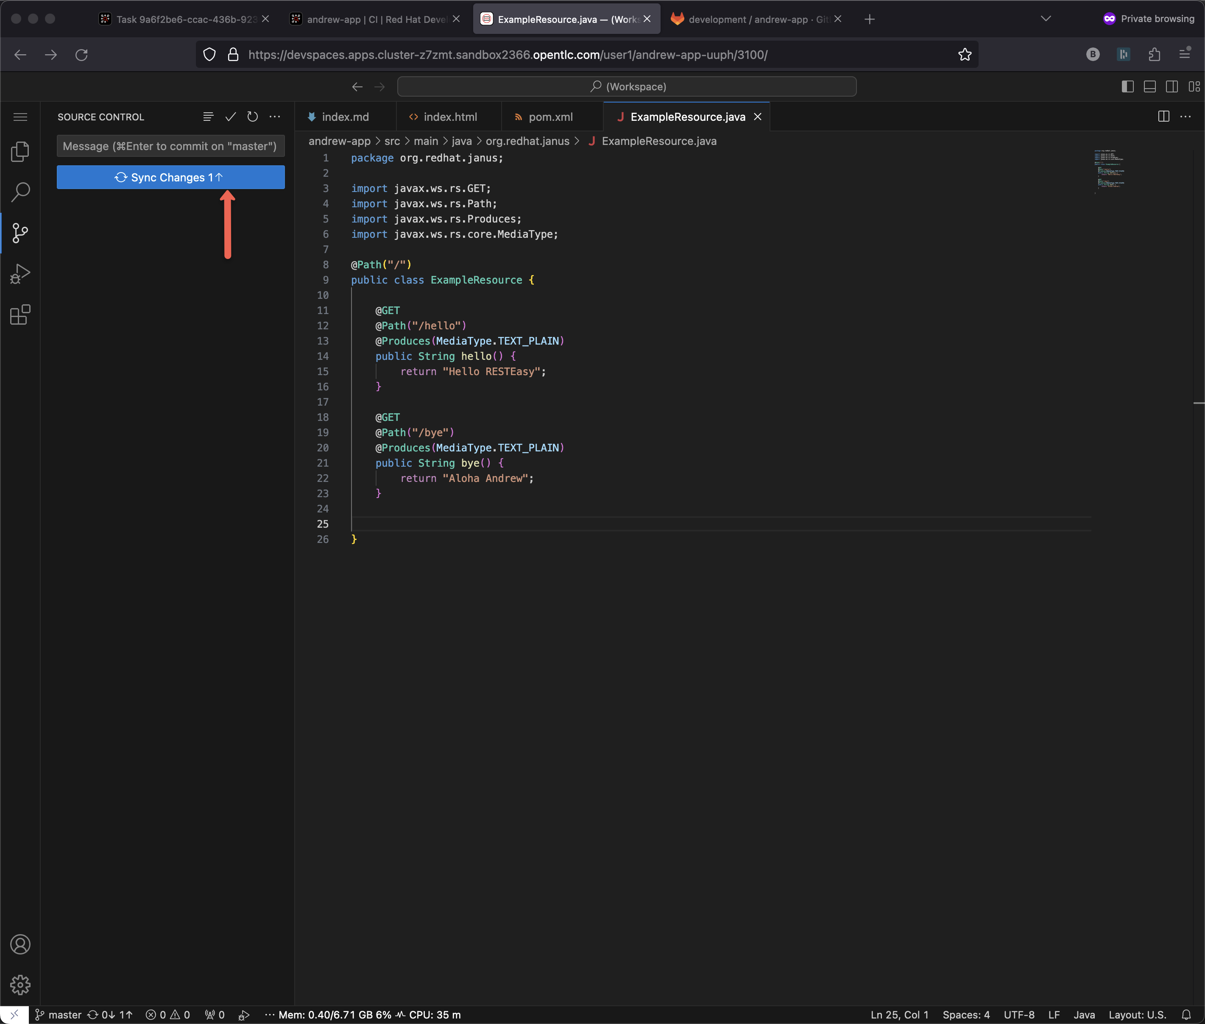Open editor More Actions ellipsis menu
This screenshot has width=1205, height=1024.
coord(1185,117)
